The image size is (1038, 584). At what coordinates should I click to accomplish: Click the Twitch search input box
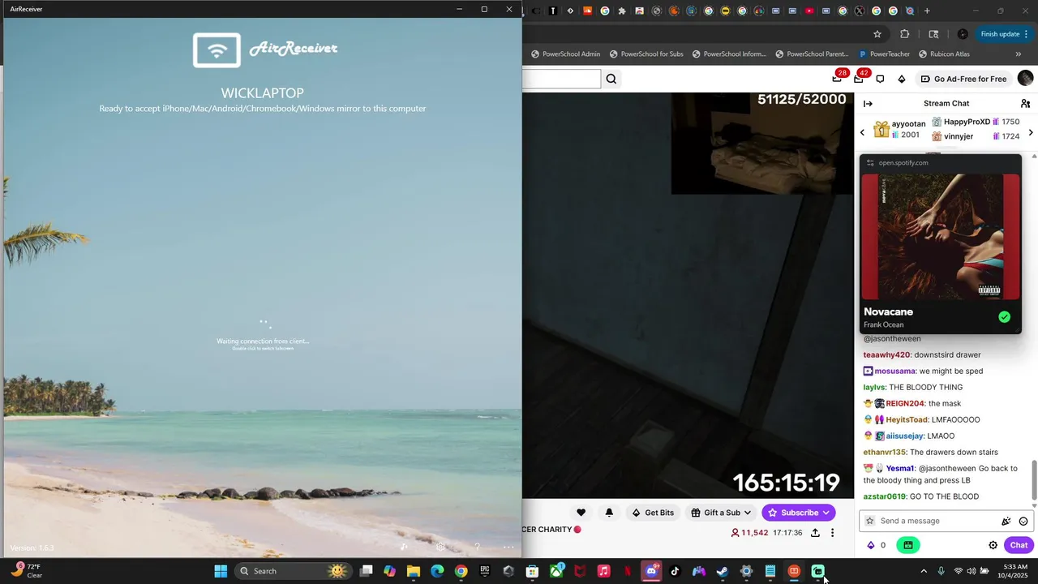(x=561, y=79)
